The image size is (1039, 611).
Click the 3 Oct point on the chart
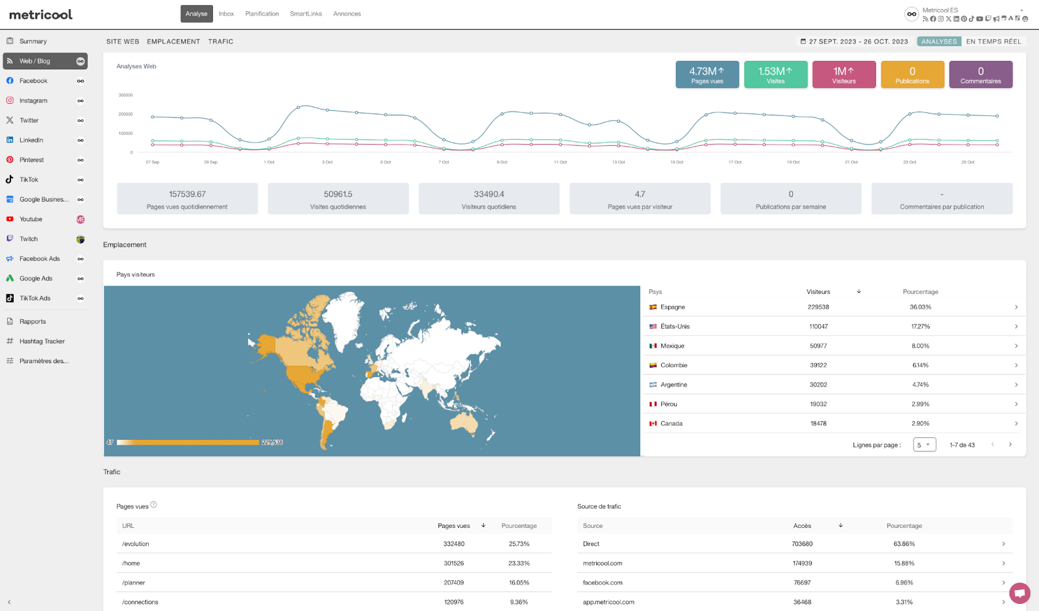[x=327, y=110]
